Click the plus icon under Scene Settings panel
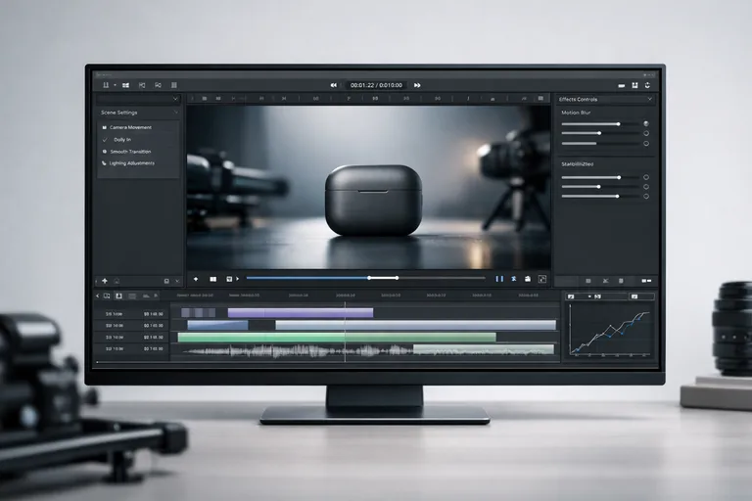The height and width of the screenshot is (501, 752). coord(105,280)
